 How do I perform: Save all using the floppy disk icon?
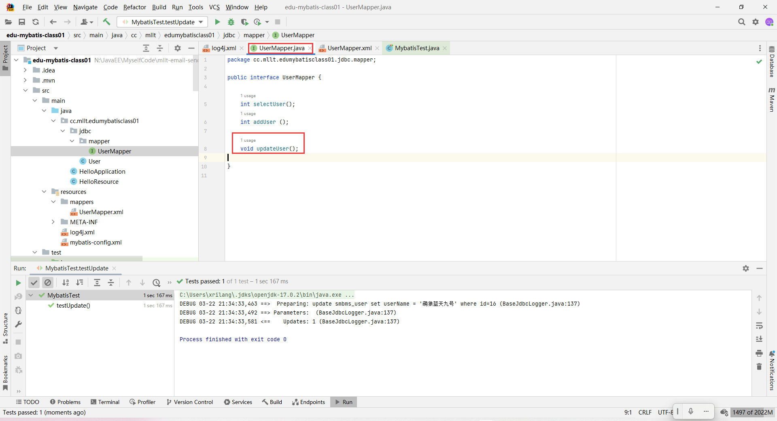22,22
